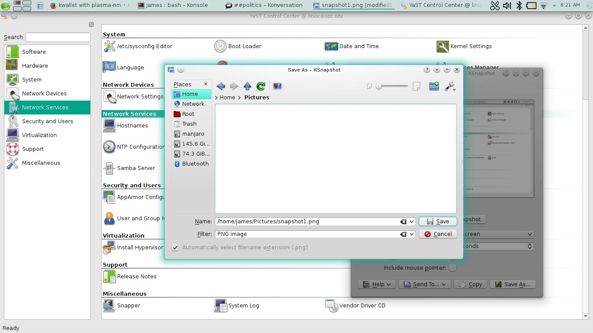
Task: Select Root in Places
Action: 191,114
